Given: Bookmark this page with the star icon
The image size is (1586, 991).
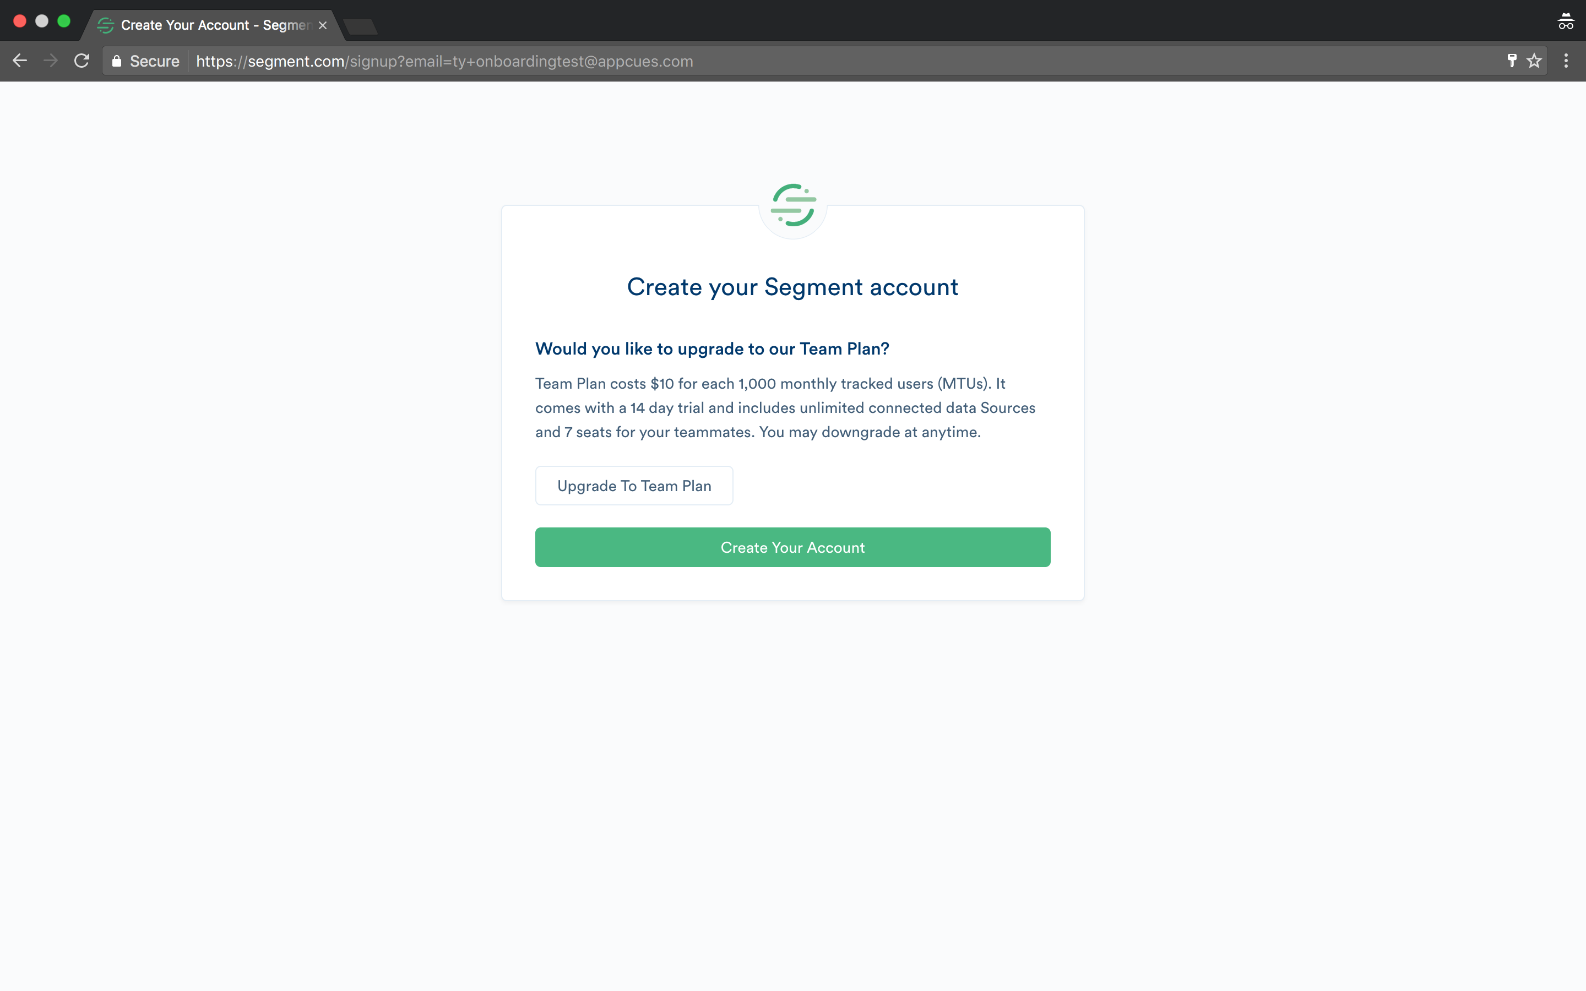Looking at the screenshot, I should coord(1534,61).
